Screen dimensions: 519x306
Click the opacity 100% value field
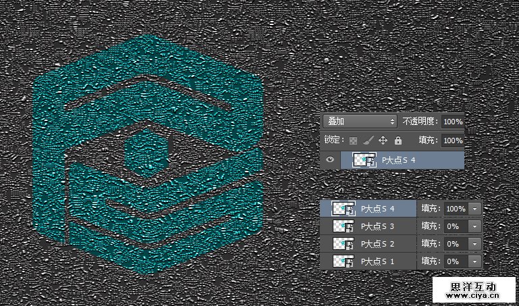(x=452, y=122)
